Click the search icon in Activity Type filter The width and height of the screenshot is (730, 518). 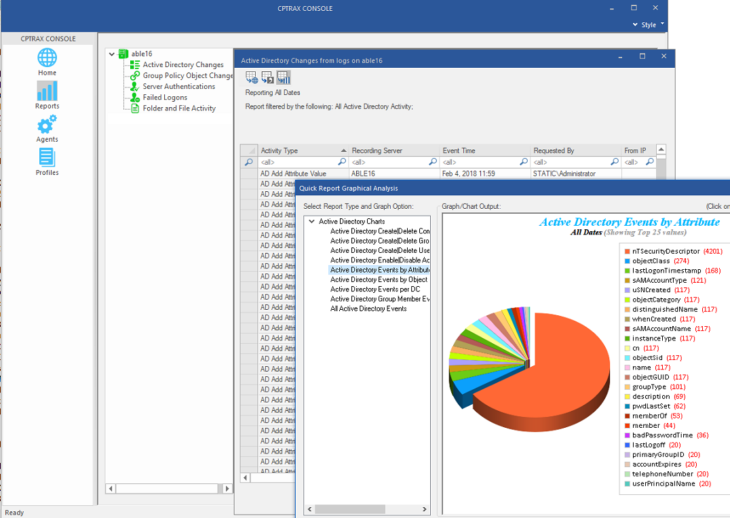(341, 162)
